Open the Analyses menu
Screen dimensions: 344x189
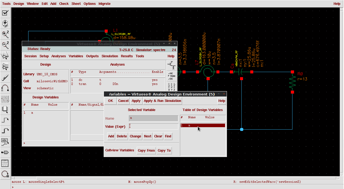click(x=59, y=56)
